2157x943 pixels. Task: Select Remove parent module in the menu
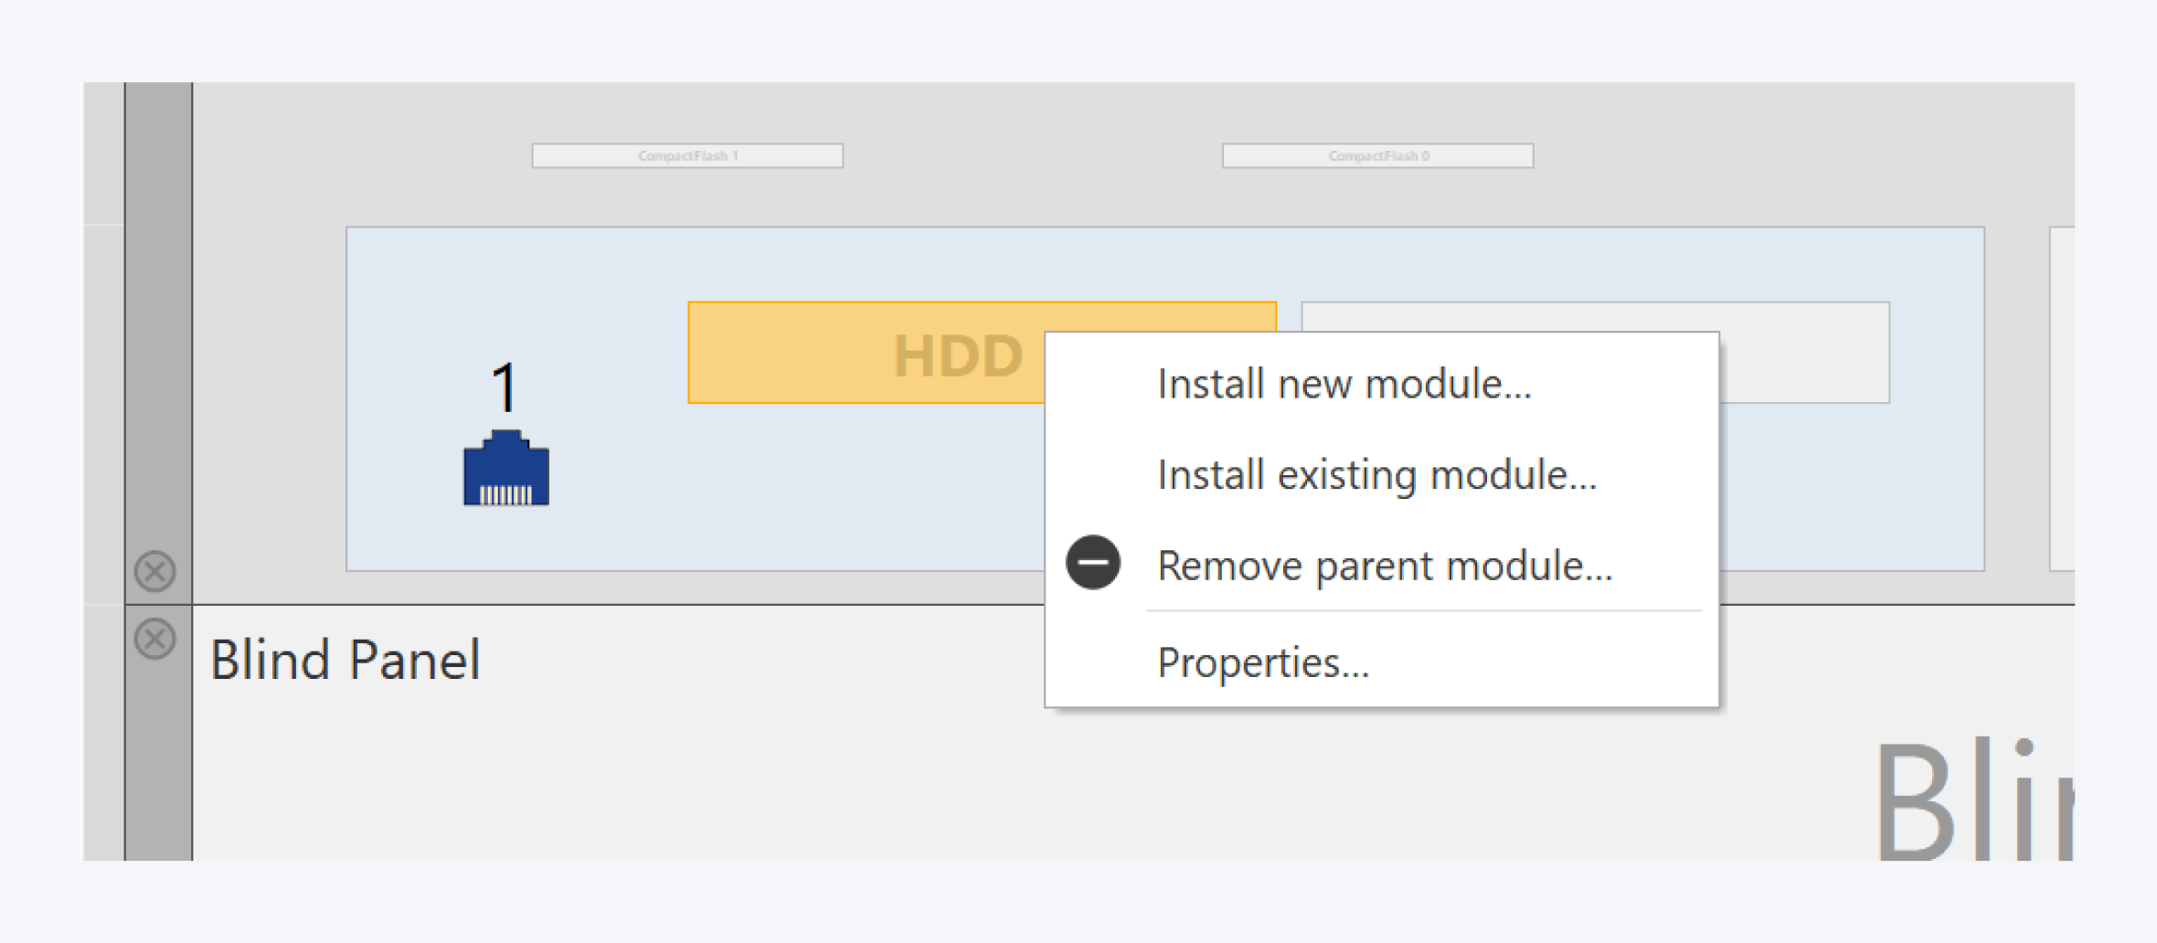tap(1385, 565)
